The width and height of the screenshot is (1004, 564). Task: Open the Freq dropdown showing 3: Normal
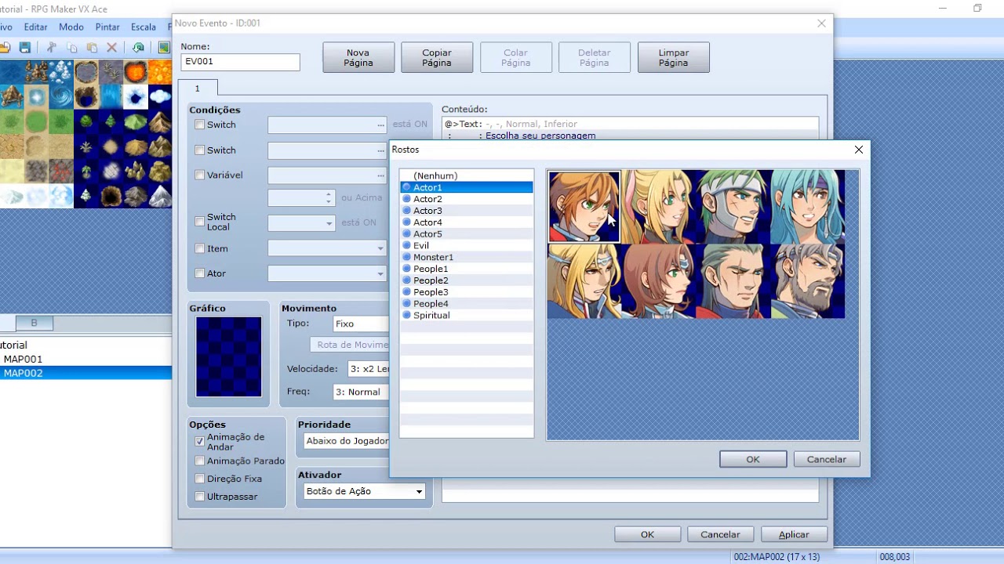click(x=361, y=392)
